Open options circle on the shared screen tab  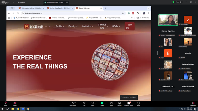(67, 2)
